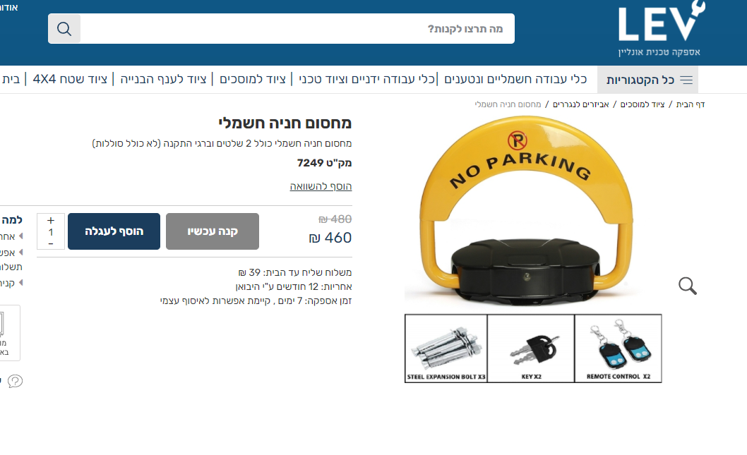Open כלי עבודה חשמליים ונטענים menu
This screenshot has width=747, height=455.
pos(515,79)
